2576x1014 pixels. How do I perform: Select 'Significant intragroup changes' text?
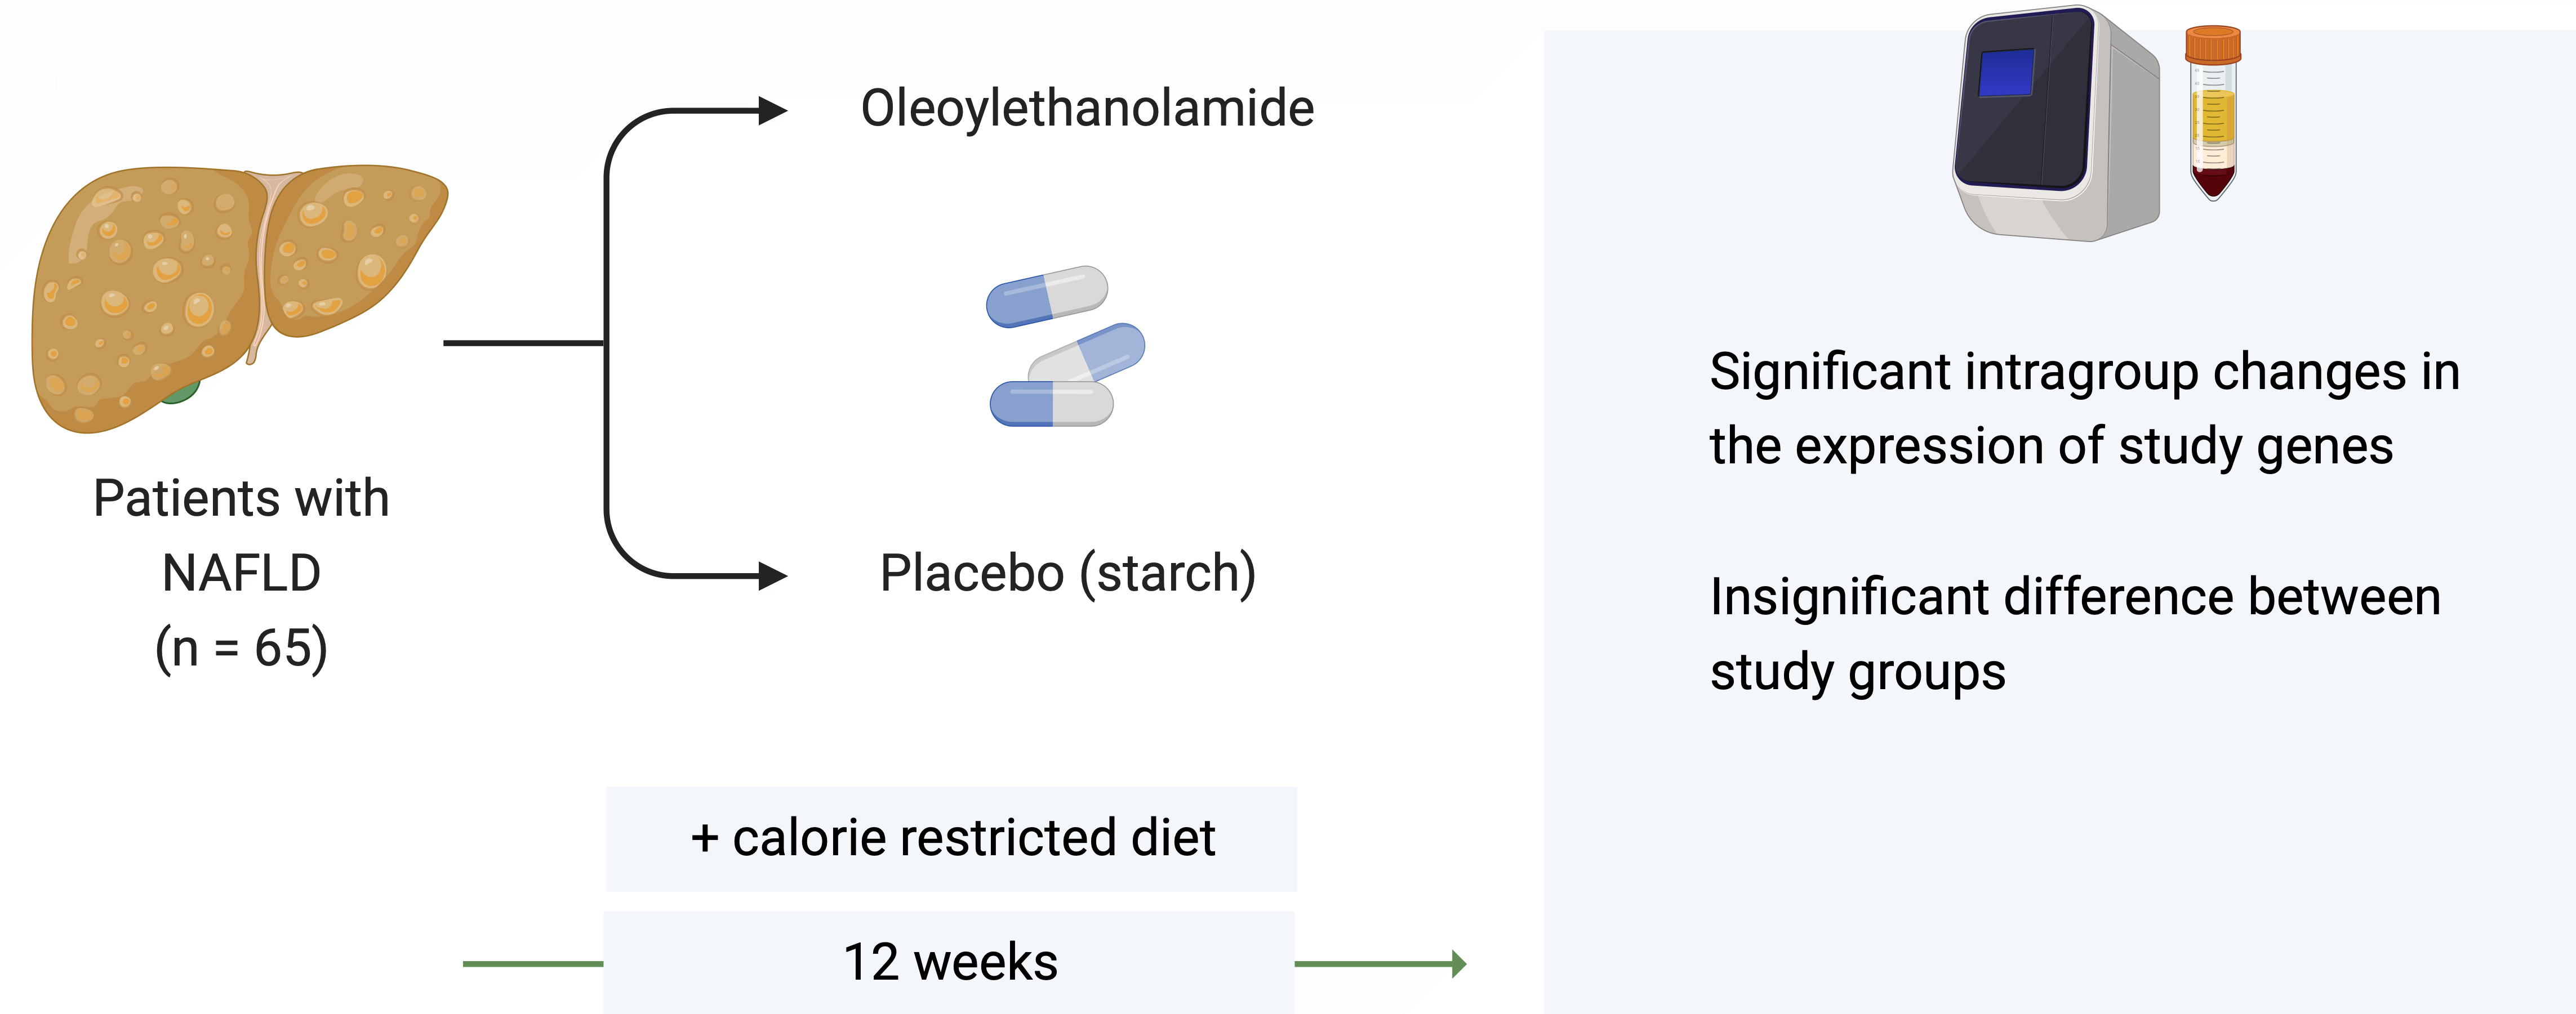click(x=2083, y=373)
